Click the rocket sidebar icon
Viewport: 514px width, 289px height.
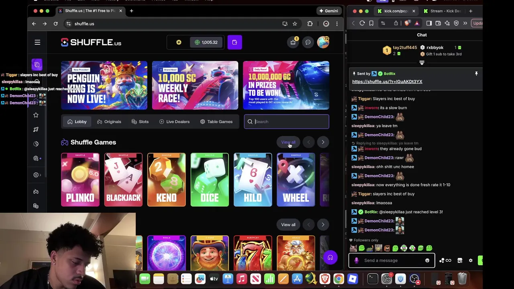coord(36,129)
